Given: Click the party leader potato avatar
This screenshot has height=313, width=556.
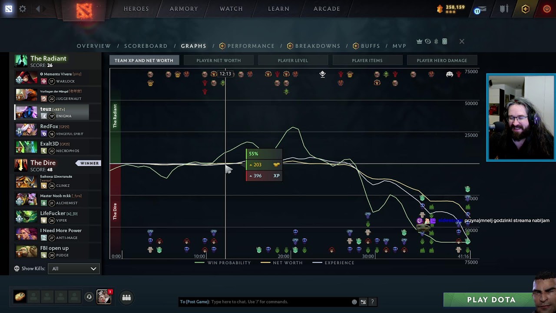Looking at the screenshot, I should pos(20,297).
